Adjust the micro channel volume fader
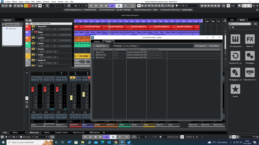The image size is (259, 145). click(x=32, y=89)
